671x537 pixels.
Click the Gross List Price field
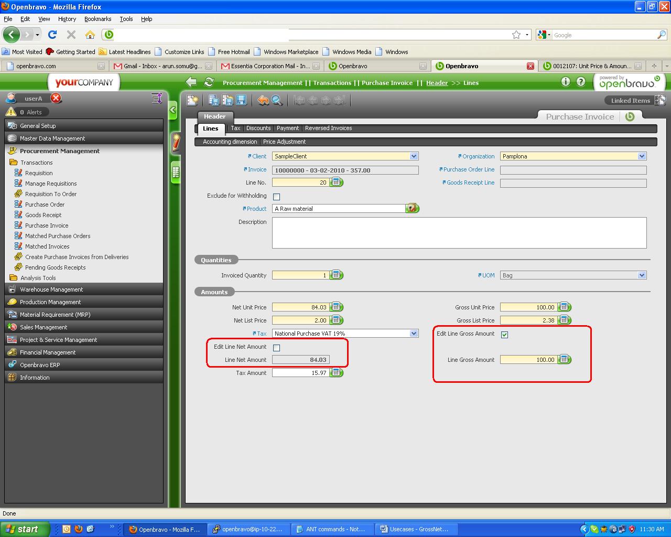tap(528, 320)
